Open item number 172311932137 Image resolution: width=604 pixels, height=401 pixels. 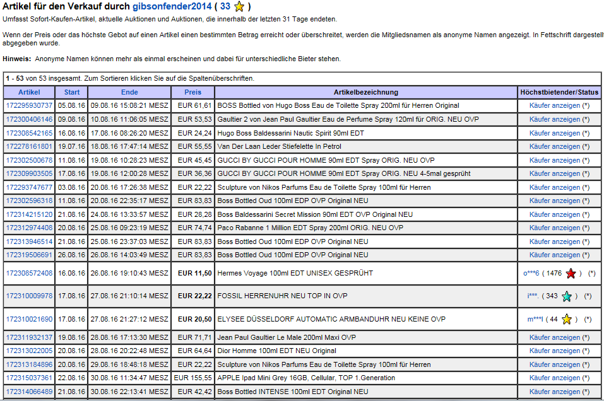point(29,337)
